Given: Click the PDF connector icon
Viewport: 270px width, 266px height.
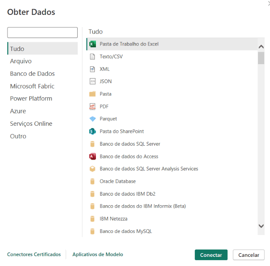Looking at the screenshot, I should [93, 106].
